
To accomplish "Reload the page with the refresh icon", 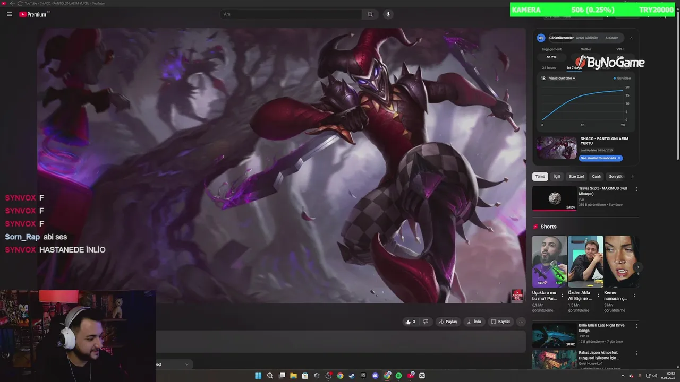I will coord(20,3).
